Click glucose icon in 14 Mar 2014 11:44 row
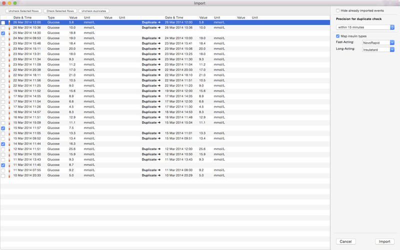Viewport: 400px width, 250px height. pyautogui.click(x=9, y=144)
